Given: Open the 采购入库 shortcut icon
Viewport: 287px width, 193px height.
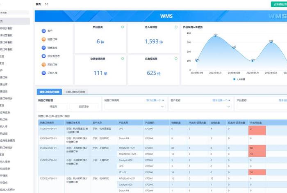Looking at the screenshot, I should 44,73.
